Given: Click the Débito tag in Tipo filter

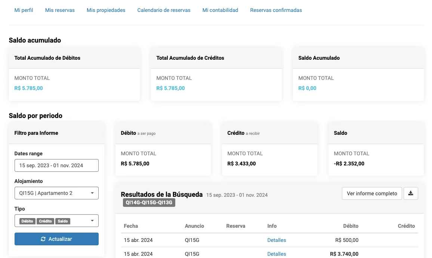Looking at the screenshot, I should pos(27,221).
